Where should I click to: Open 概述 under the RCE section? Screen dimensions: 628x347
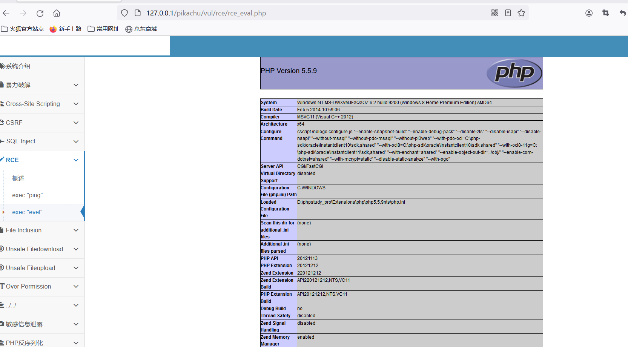(18, 178)
